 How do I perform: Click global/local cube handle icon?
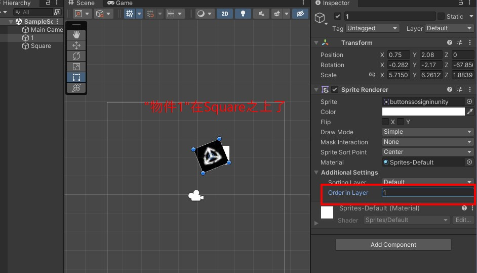coord(103,14)
